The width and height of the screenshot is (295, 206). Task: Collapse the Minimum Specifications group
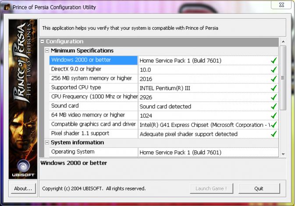(47, 50)
